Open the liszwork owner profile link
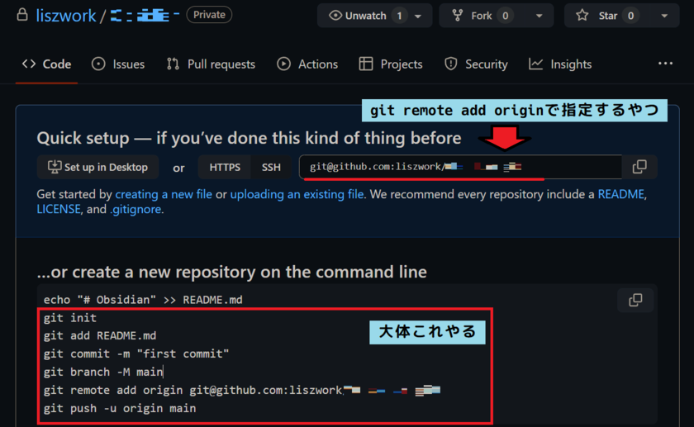 65,16
